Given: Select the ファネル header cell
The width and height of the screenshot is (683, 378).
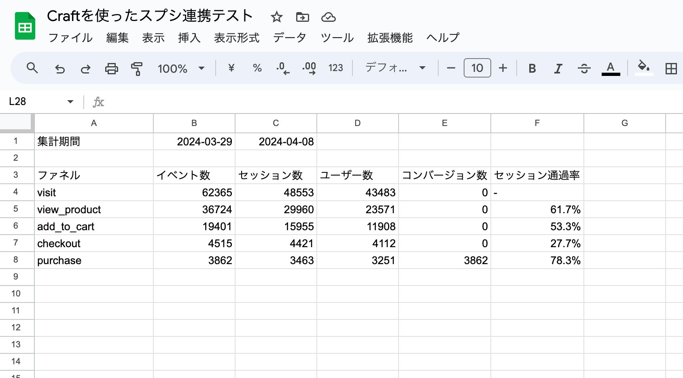Looking at the screenshot, I should [x=94, y=175].
